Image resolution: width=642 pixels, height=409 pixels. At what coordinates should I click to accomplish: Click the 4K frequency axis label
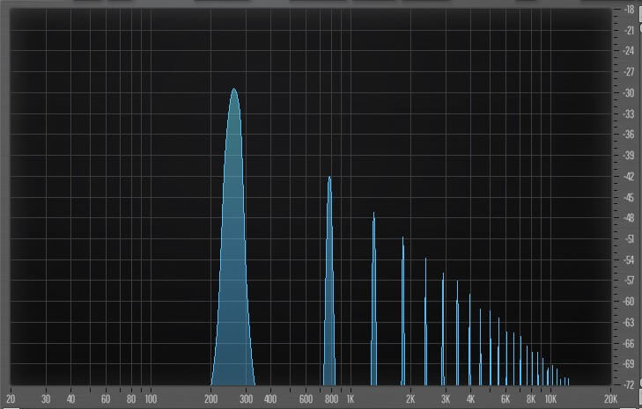[x=470, y=398]
